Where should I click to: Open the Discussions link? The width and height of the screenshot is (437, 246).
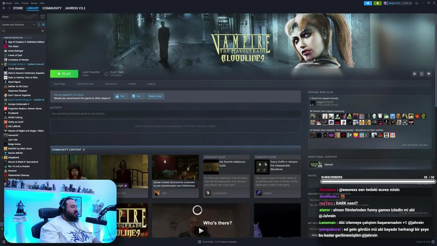[111, 84]
